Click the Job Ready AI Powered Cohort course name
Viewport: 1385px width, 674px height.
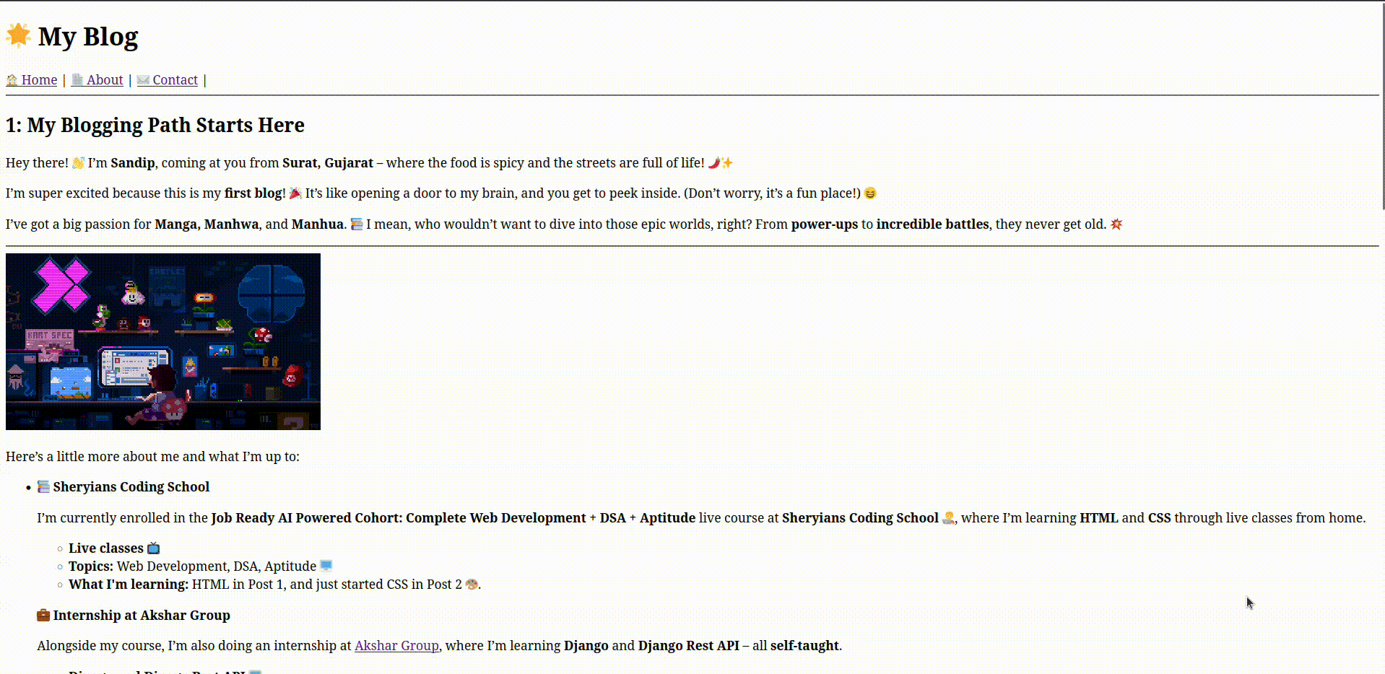coord(453,518)
